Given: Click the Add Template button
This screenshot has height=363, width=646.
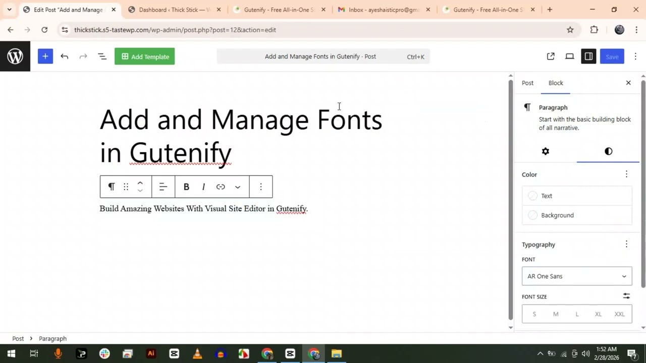Looking at the screenshot, I should (145, 56).
